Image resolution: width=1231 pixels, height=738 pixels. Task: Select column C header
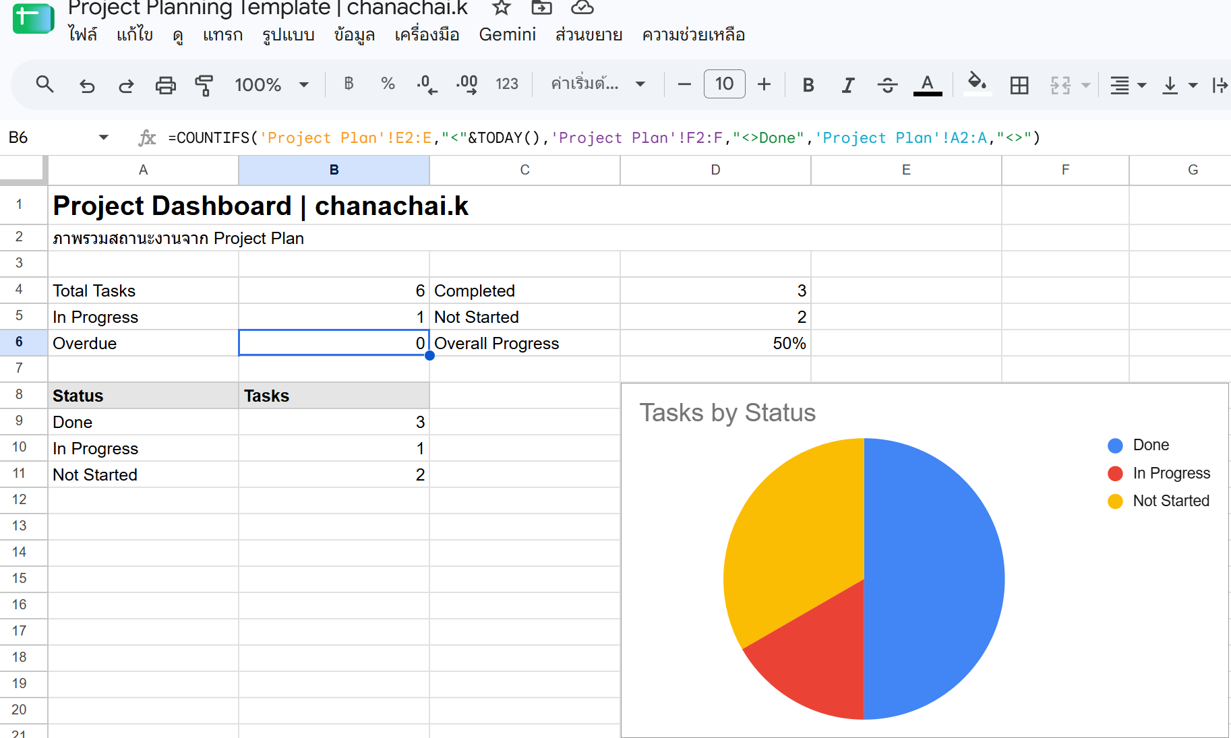click(x=524, y=170)
